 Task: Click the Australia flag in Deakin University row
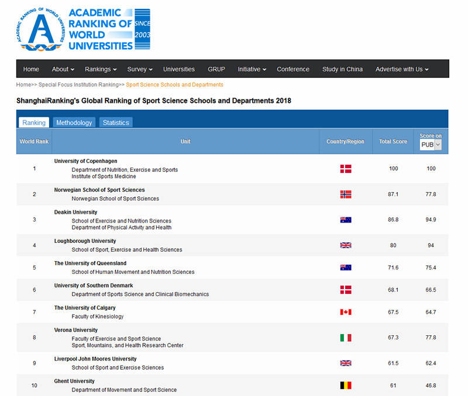click(x=346, y=220)
